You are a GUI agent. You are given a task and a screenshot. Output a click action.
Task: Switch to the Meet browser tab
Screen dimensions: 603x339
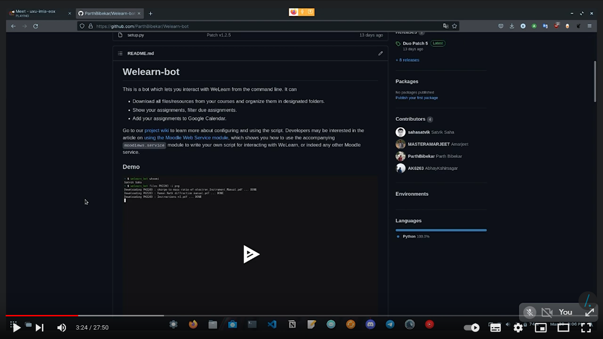[35, 13]
